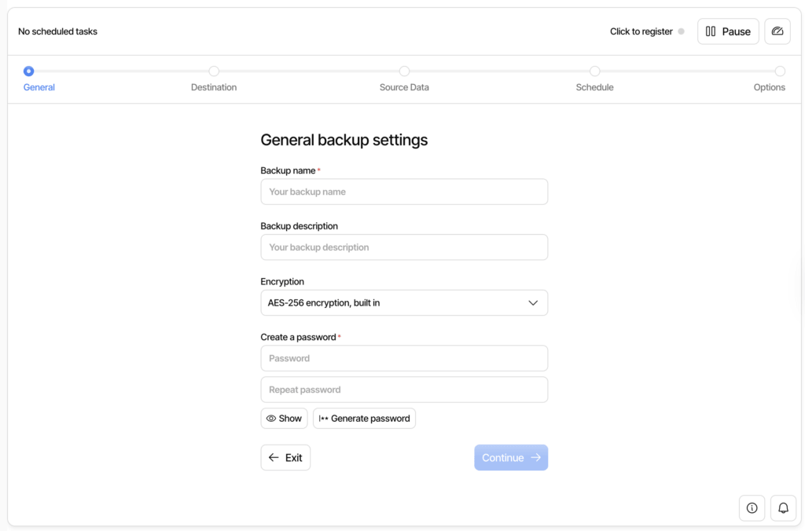
Task: Click Generate password button
Action: coord(364,418)
